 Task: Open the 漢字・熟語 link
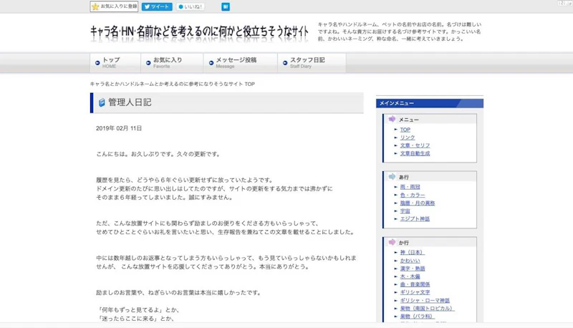pyautogui.click(x=413, y=269)
